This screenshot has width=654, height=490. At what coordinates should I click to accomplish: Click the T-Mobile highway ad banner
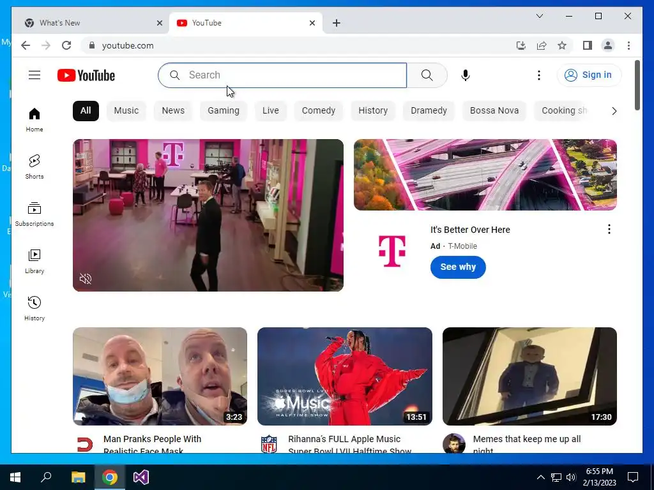click(x=485, y=175)
